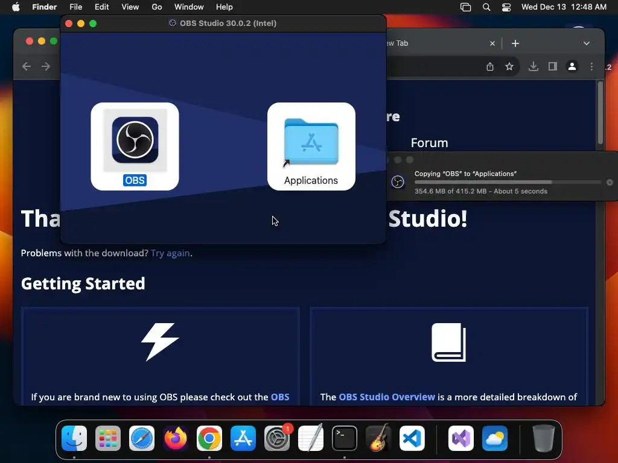Open Visual Studio from the Dock
Viewport: 618px width, 463px height.
pyautogui.click(x=460, y=438)
